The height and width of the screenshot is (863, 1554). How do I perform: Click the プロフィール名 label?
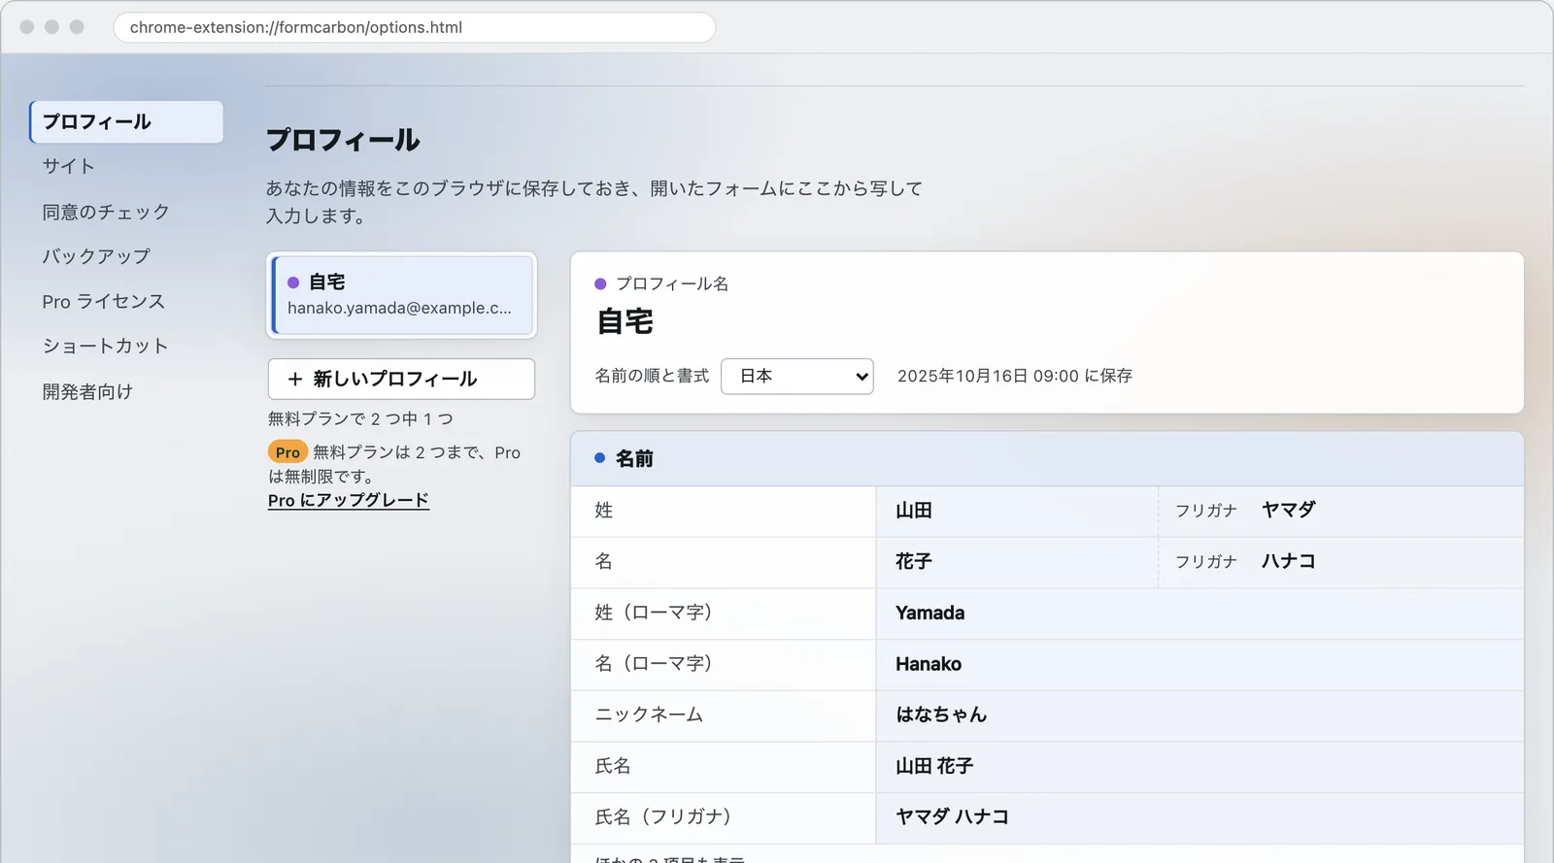point(672,283)
